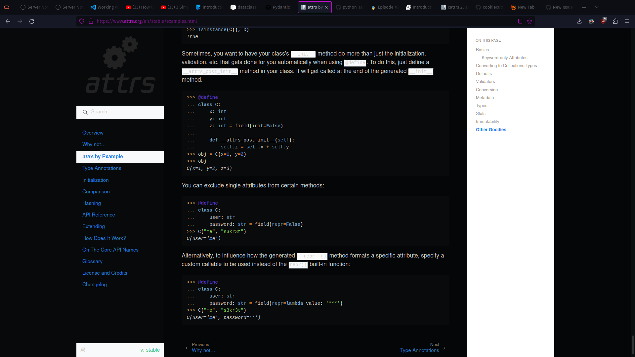Go to Next page Type Annotations
The image size is (635, 357).
pos(420,350)
